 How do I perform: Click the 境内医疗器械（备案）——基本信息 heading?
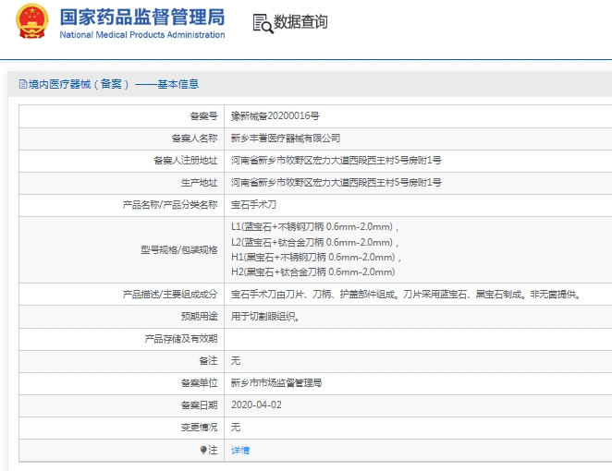click(x=114, y=84)
